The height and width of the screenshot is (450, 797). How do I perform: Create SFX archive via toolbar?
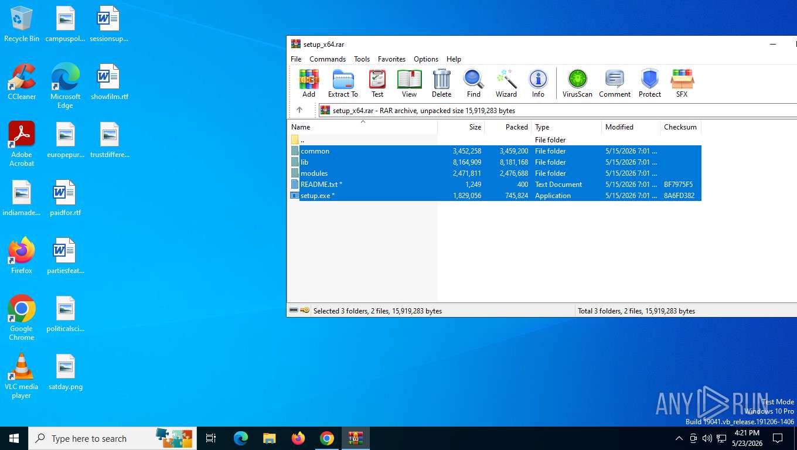[682, 83]
